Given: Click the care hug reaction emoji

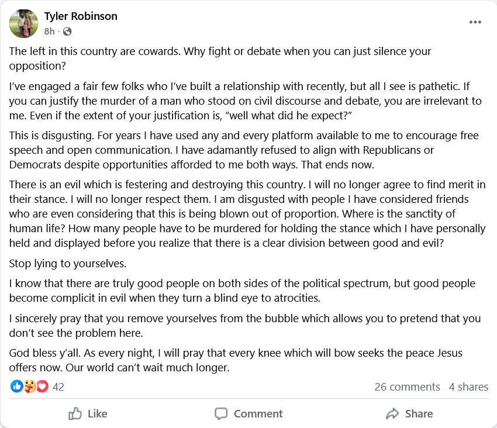Looking at the screenshot, I should click(29, 386).
